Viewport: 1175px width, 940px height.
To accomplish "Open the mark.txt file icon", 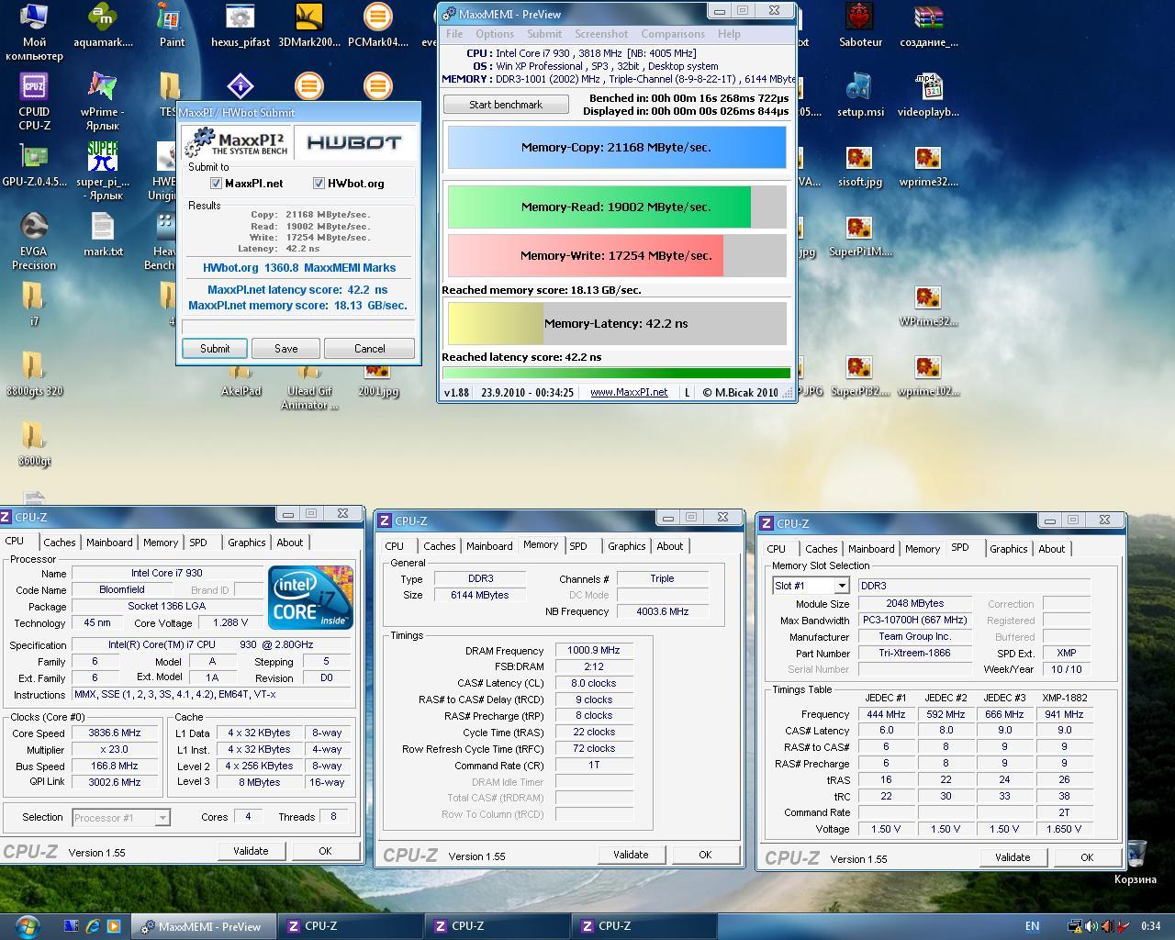I will [103, 234].
